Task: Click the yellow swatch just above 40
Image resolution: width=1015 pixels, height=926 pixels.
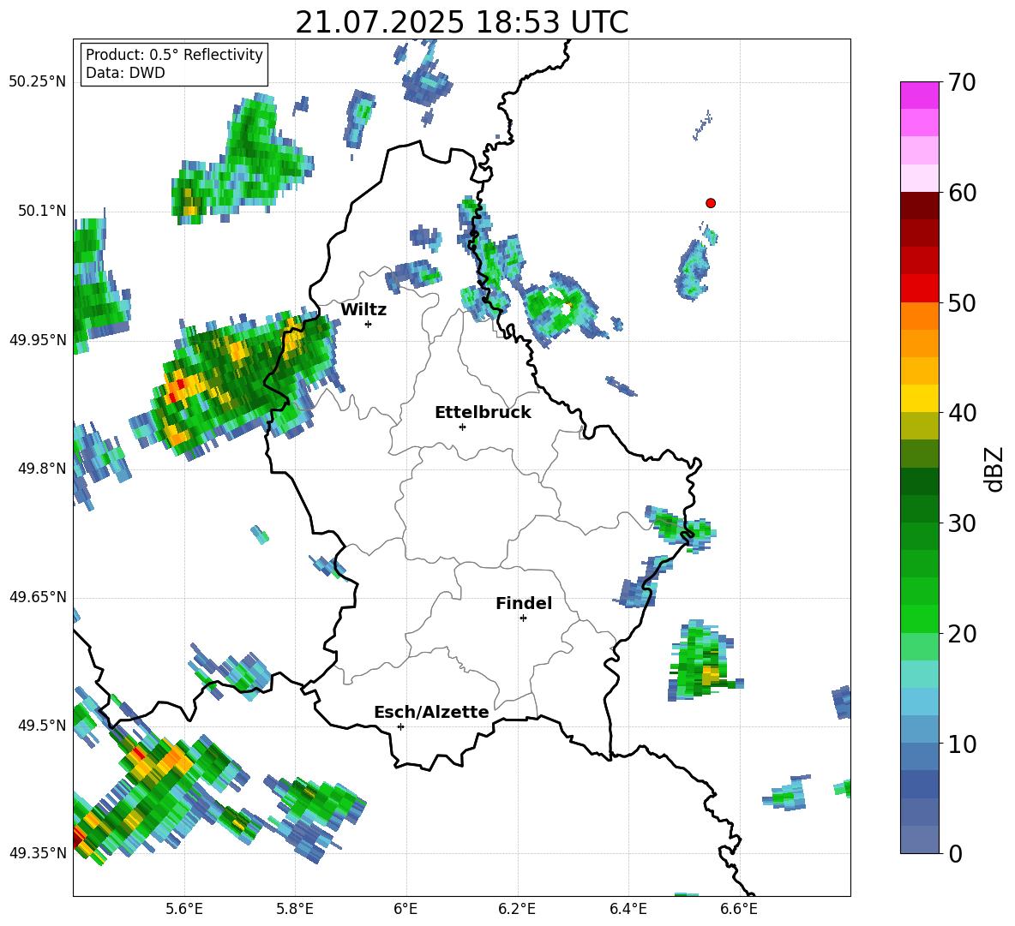Action: [x=919, y=399]
